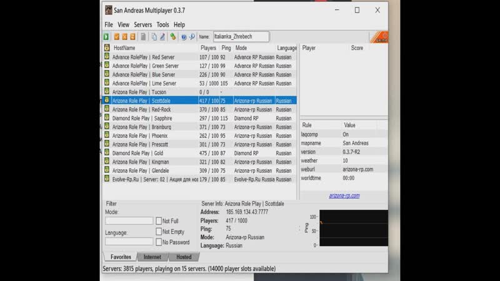Enable the No Password filter checkbox
The width and height of the screenshot is (500, 281).
(x=159, y=242)
